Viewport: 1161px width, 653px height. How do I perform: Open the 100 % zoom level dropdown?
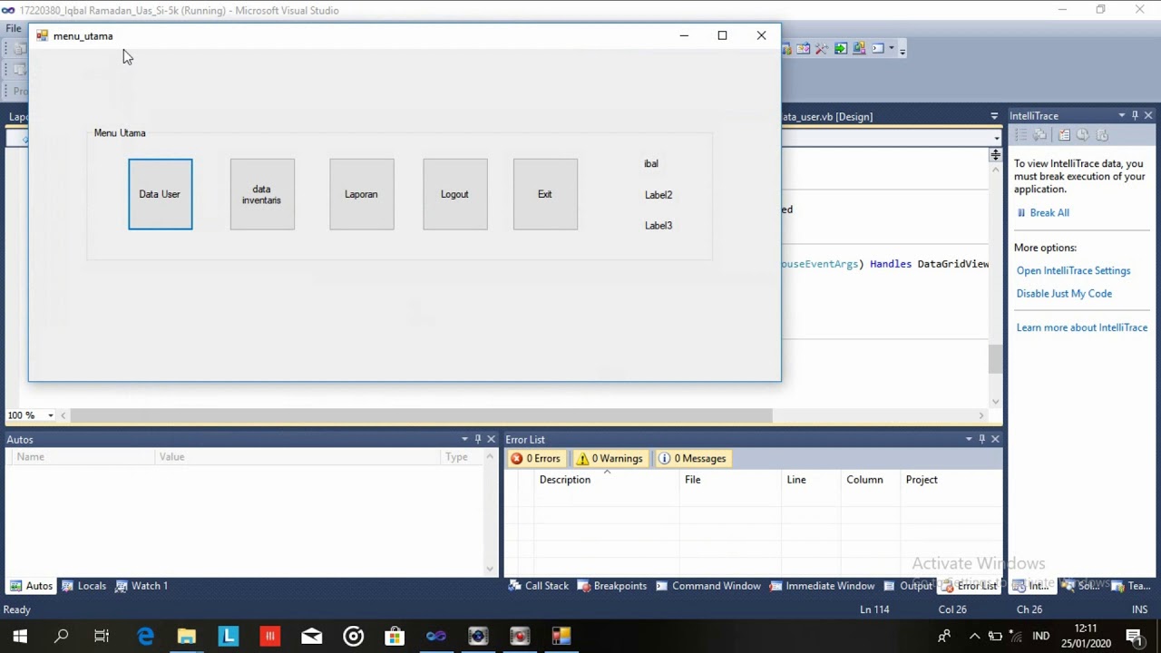(x=51, y=415)
